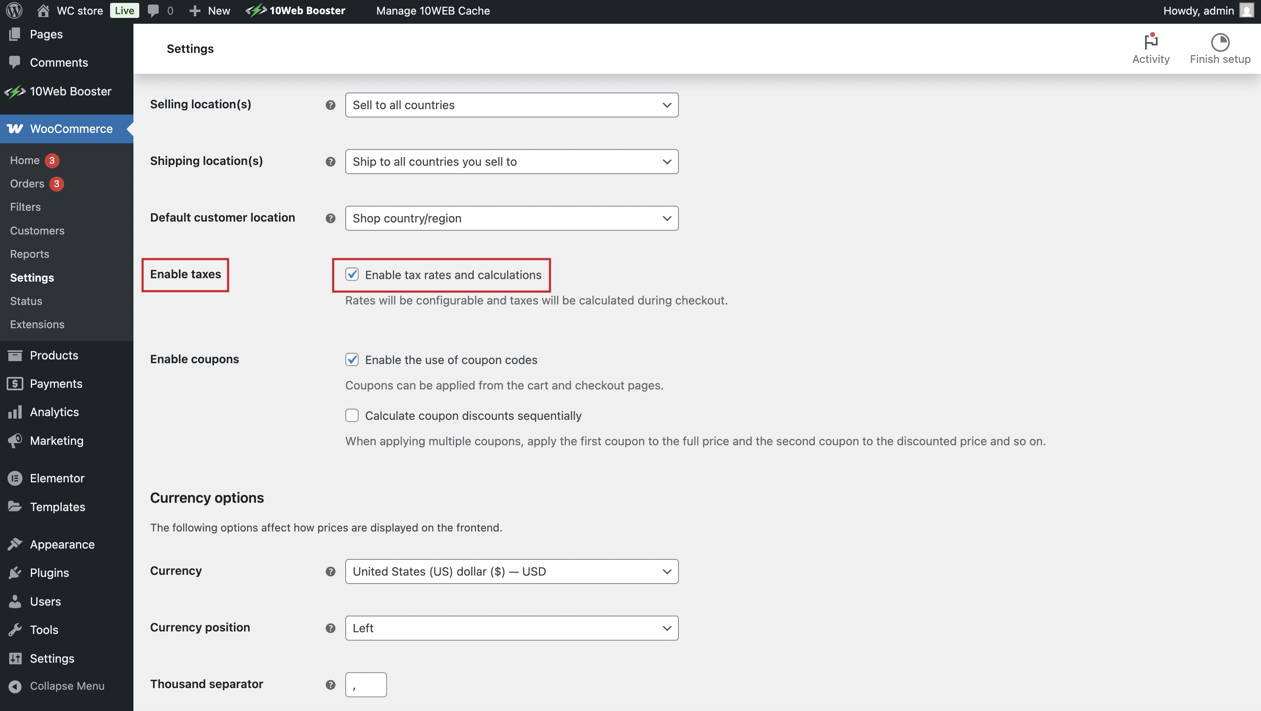Expand the Currency dropdown
The image size is (1261, 711).
(511, 571)
